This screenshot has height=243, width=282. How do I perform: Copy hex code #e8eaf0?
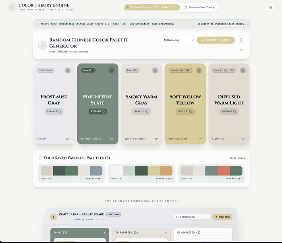[x=54, y=111]
